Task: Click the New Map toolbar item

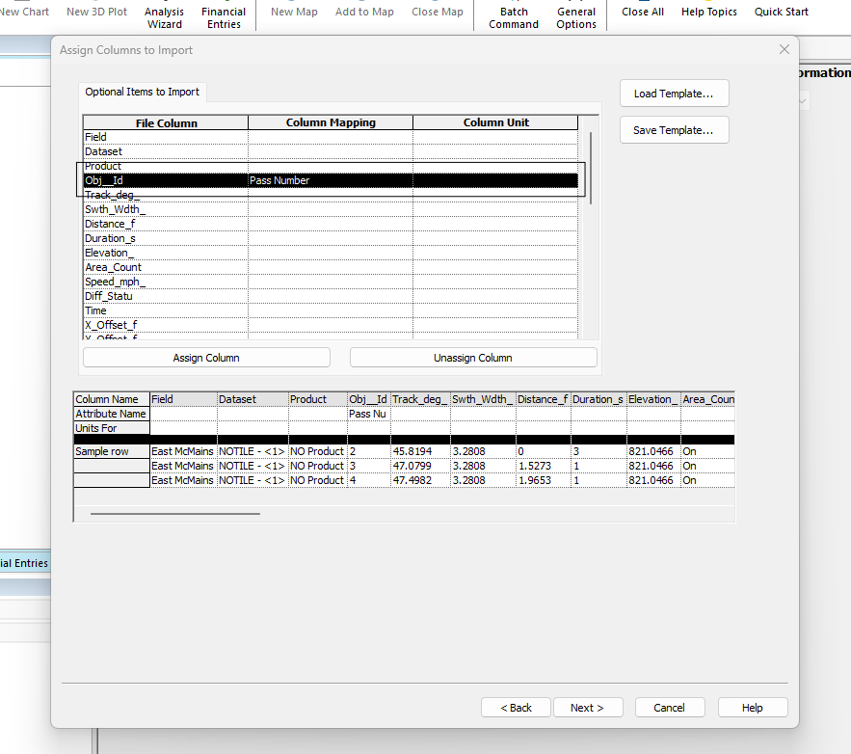Action: pos(294,12)
